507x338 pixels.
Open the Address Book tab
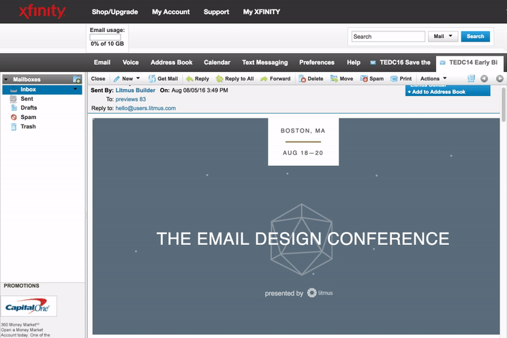[x=171, y=63]
